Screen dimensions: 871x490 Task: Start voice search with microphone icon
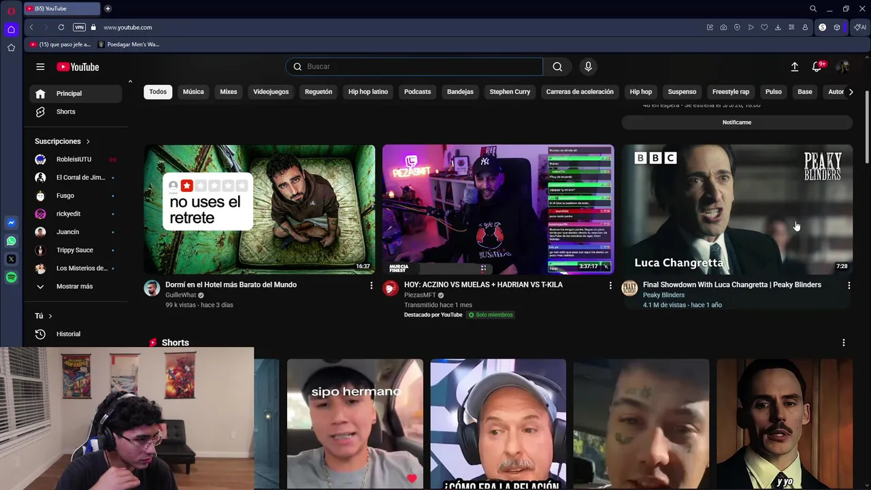click(589, 67)
